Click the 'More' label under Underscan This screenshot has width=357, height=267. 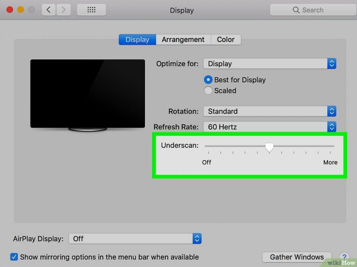click(330, 162)
